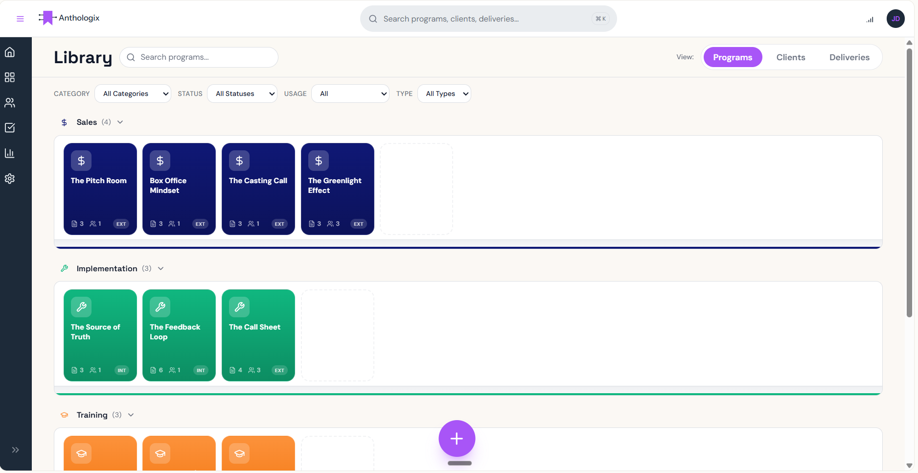Click the Implementation section heading

107,268
